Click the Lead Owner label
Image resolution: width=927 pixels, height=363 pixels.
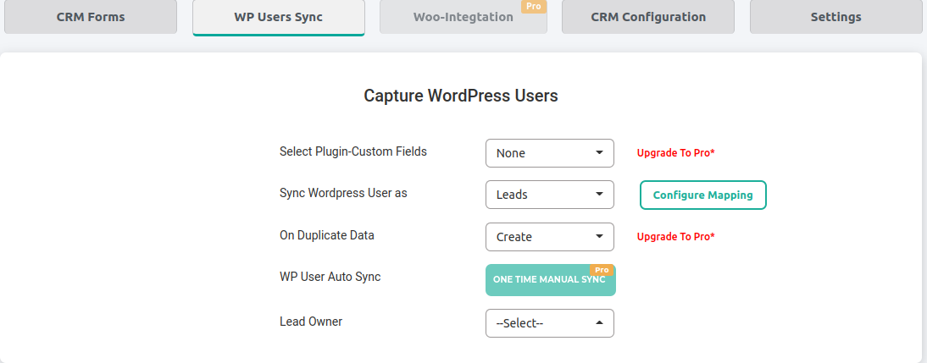[x=311, y=322]
